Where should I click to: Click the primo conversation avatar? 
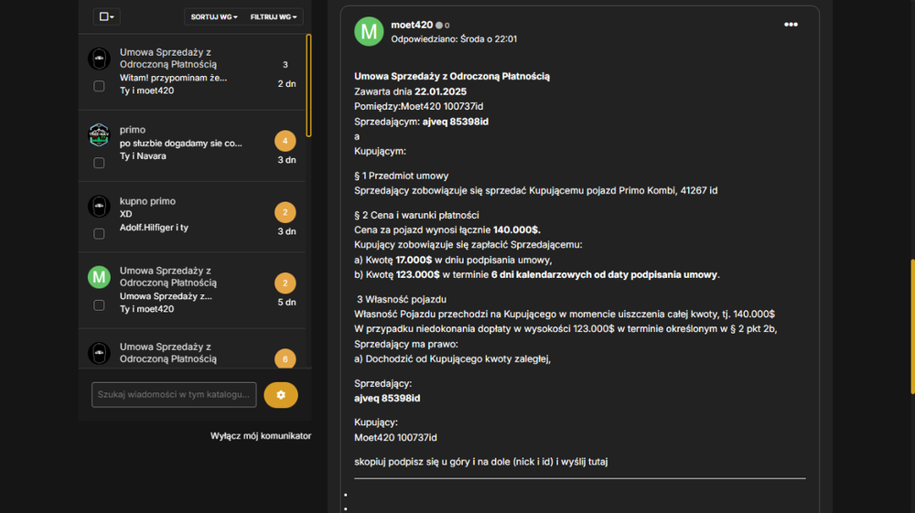tap(99, 134)
